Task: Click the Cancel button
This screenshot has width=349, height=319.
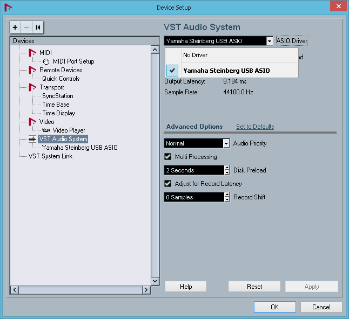Action: click(321, 307)
